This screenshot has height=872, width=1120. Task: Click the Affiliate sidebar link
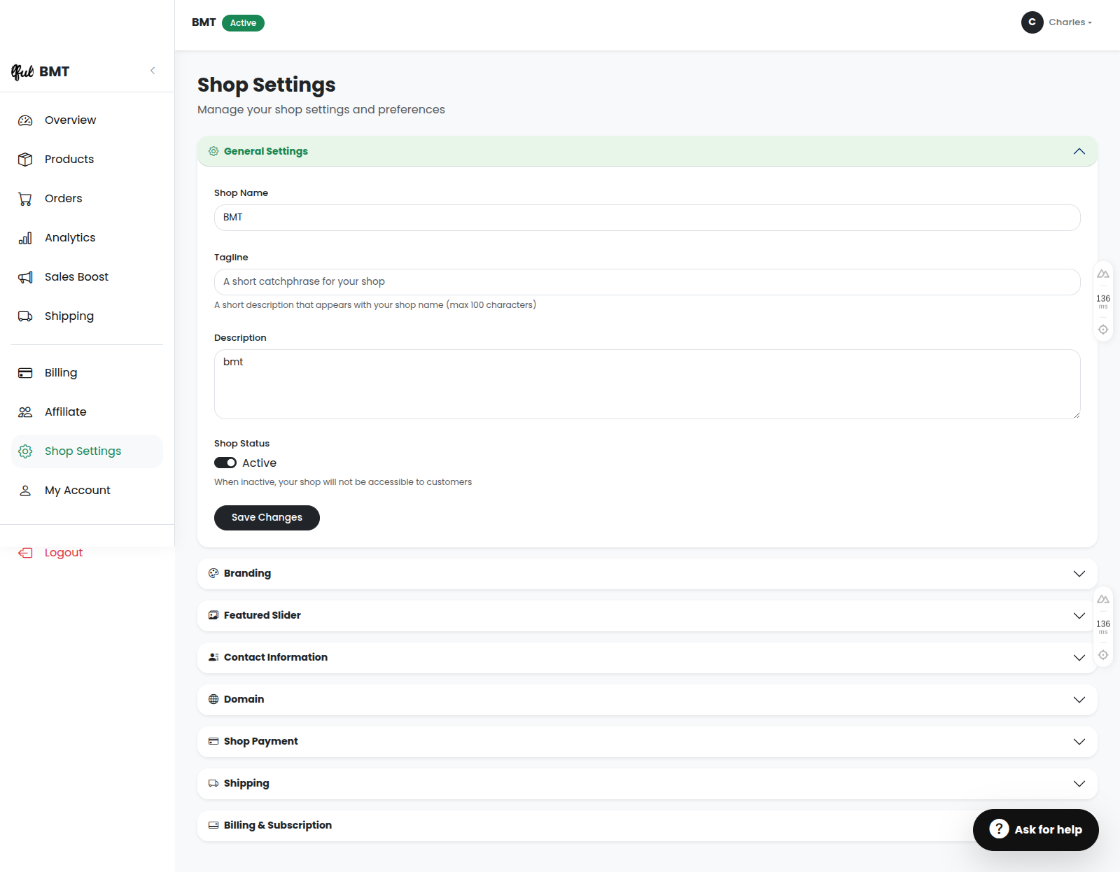(x=87, y=412)
